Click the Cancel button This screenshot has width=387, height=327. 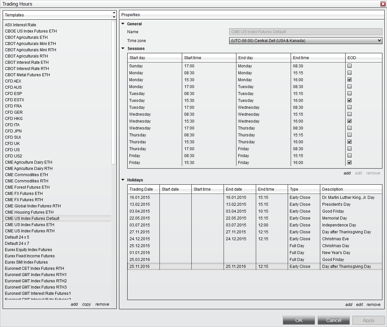coord(333,320)
